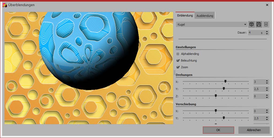
Task: Confirm the settings with OK
Action: coord(218,130)
